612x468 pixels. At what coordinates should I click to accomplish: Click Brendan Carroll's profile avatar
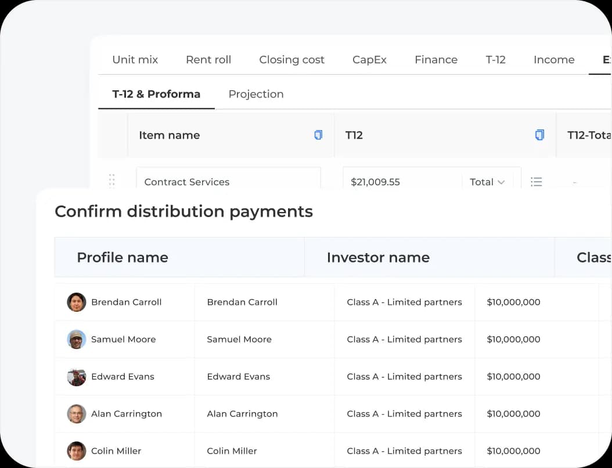tap(77, 302)
